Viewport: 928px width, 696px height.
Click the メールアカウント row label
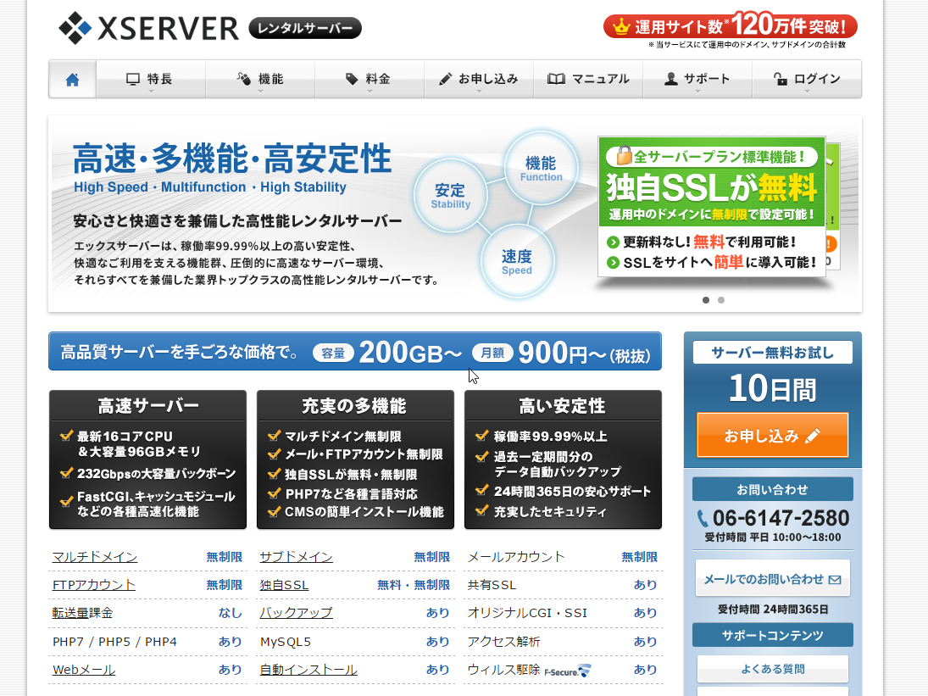(x=516, y=557)
